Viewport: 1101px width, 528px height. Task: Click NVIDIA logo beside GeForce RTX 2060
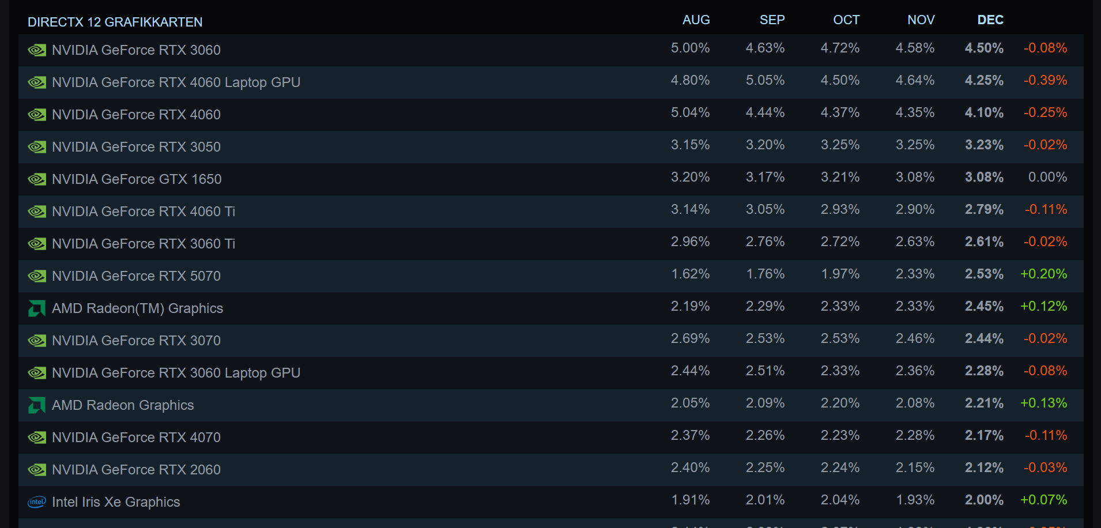coord(37,470)
